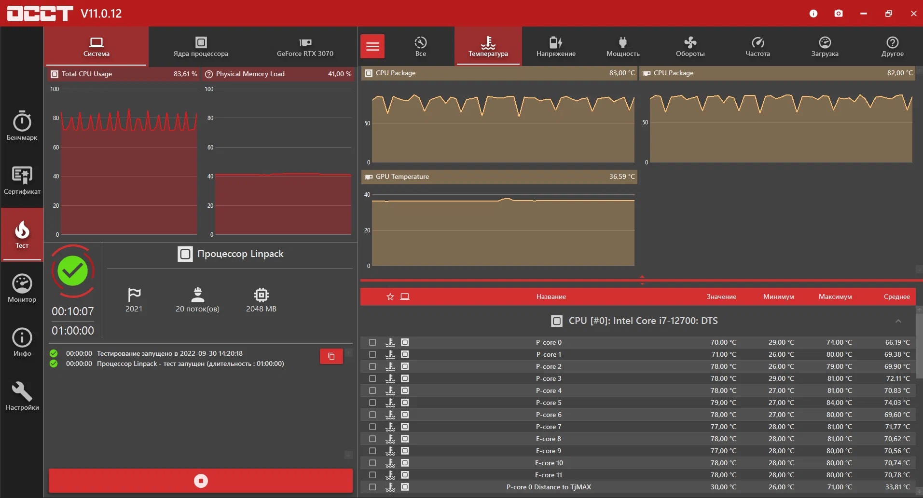Click thermometer icon in P-core 3 row

point(390,378)
